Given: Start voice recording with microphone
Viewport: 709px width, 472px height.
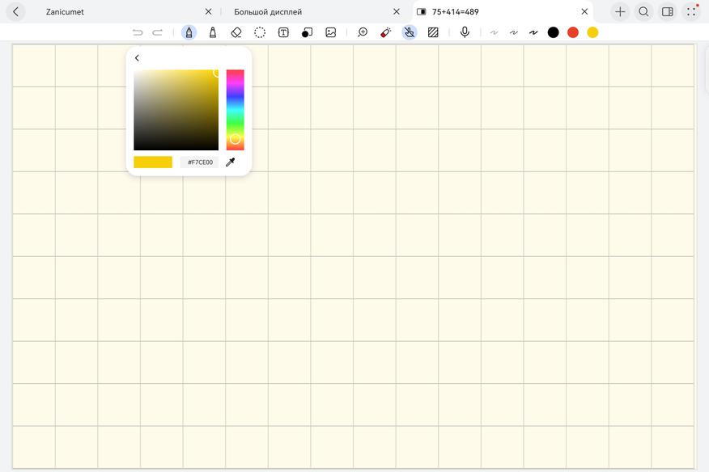Looking at the screenshot, I should point(465,32).
